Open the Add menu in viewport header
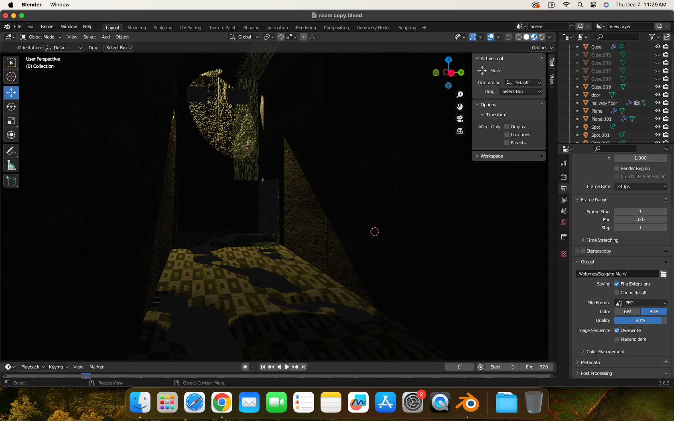674x421 pixels. click(x=106, y=37)
